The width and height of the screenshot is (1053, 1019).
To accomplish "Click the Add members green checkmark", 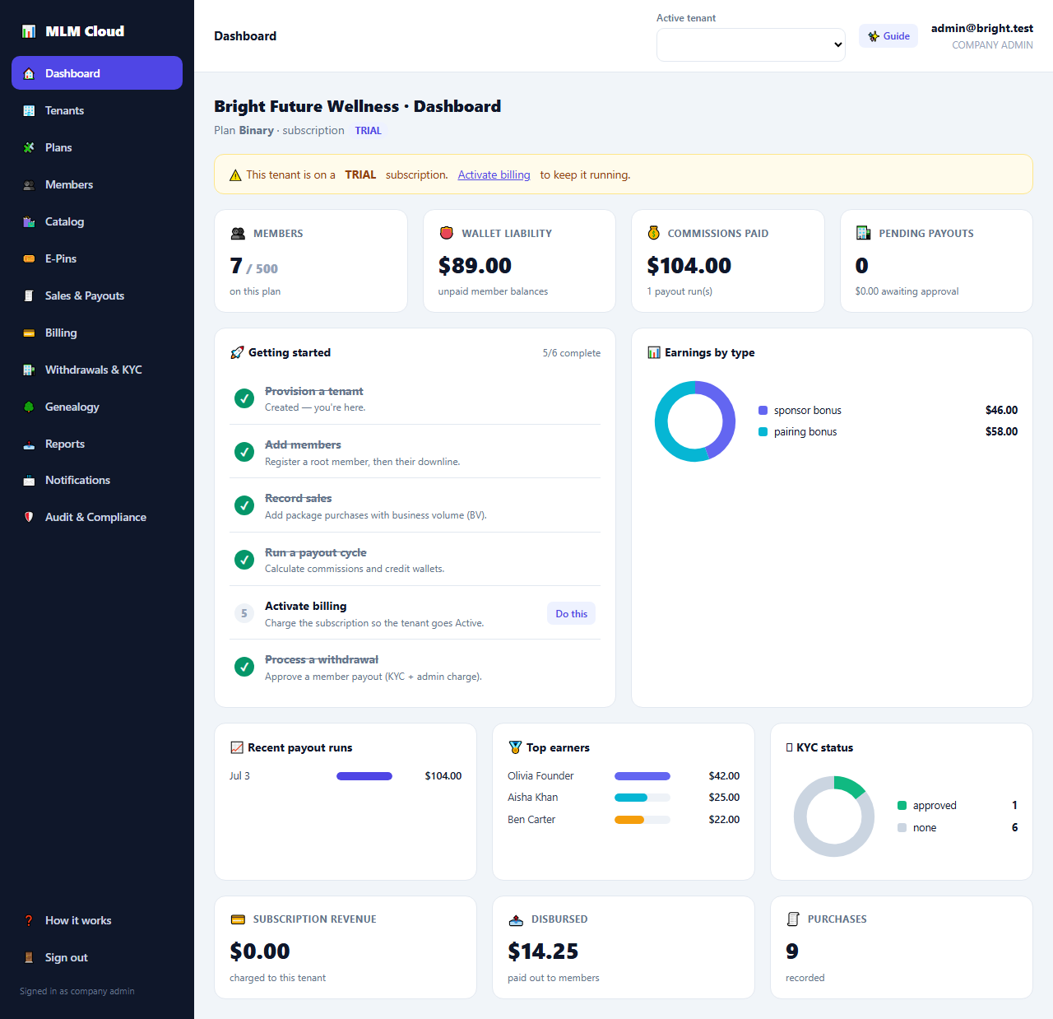I will coord(244,452).
